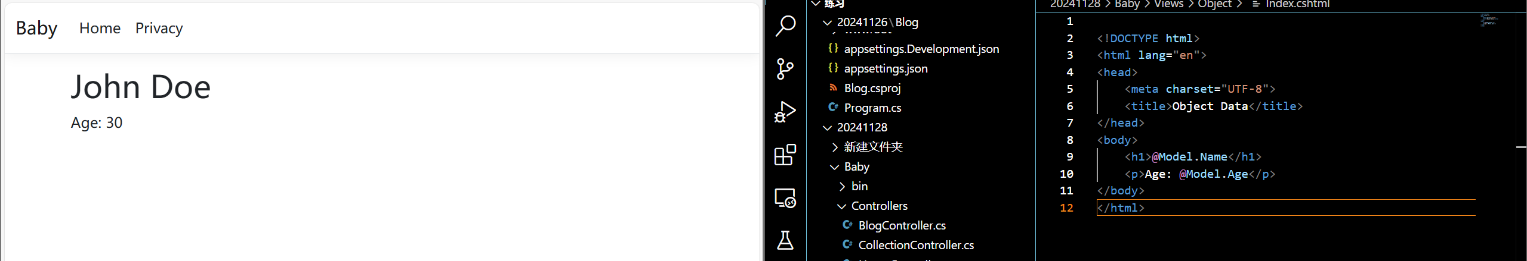This screenshot has height=261, width=1527.
Task: Click the editor minimap preview
Action: click(1489, 20)
